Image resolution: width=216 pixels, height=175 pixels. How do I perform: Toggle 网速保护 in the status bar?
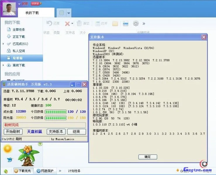(45, 171)
